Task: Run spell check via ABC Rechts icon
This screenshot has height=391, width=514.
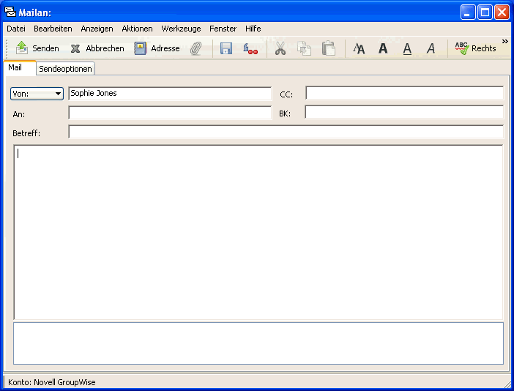Action: (462, 48)
